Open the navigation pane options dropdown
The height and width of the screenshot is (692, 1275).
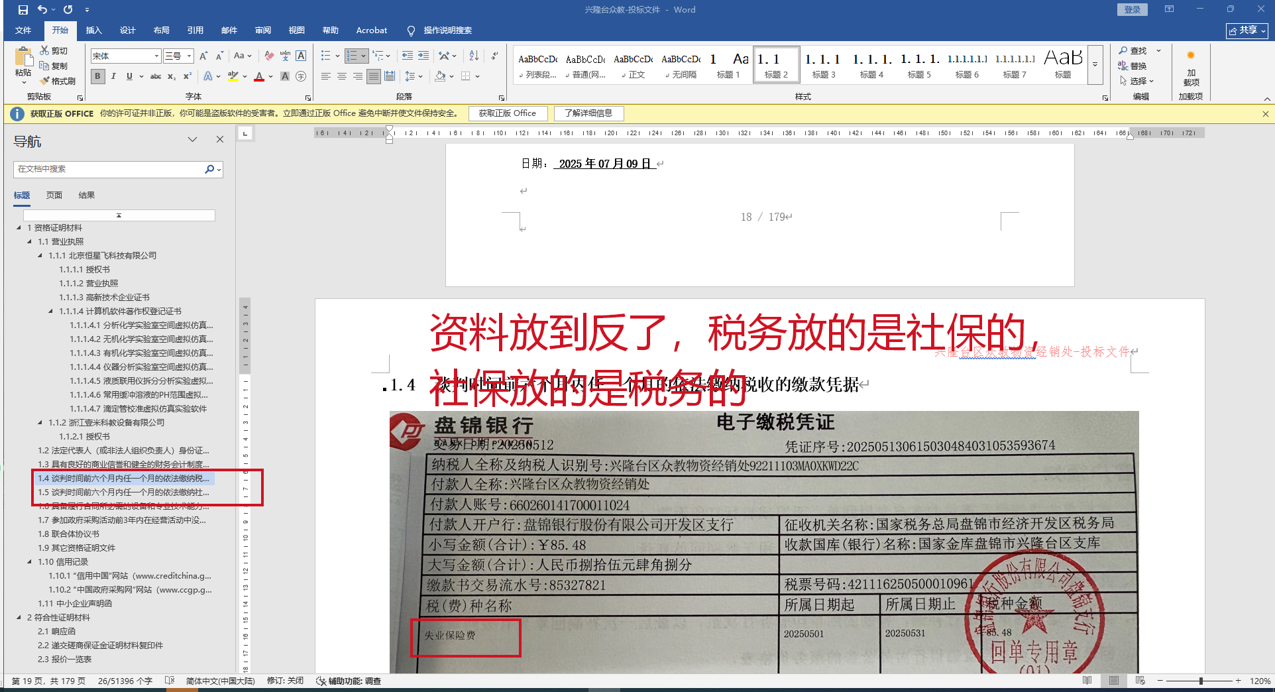pos(192,139)
